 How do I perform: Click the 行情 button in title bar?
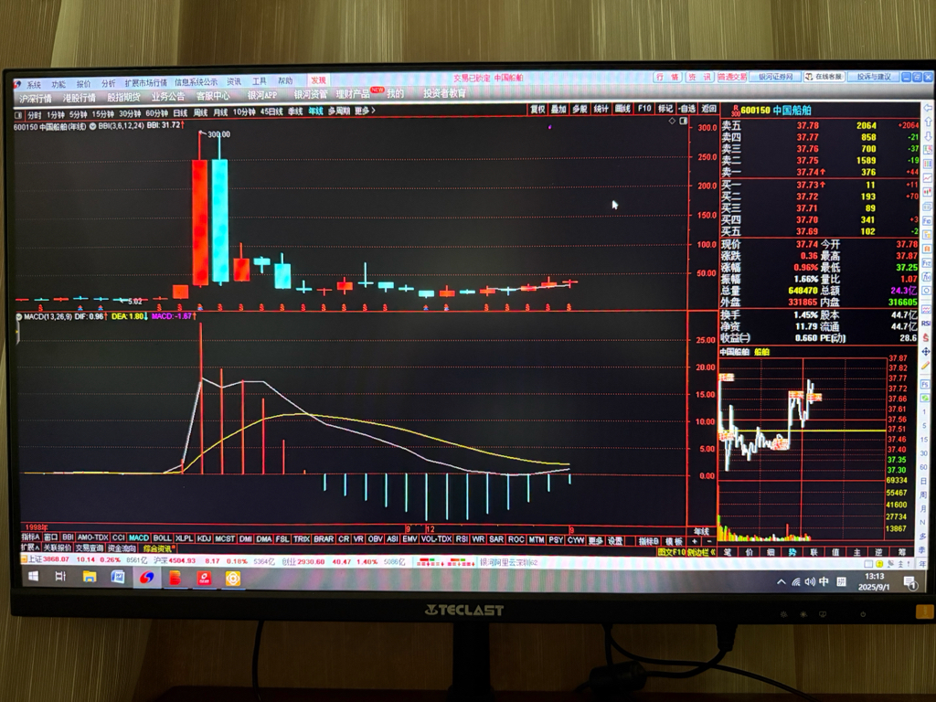667,77
